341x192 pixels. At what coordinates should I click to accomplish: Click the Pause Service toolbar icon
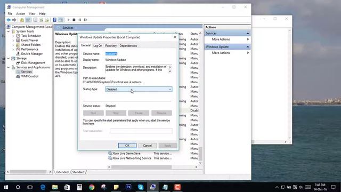(80, 20)
